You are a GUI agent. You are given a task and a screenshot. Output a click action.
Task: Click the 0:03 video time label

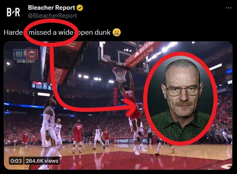coord(16,161)
